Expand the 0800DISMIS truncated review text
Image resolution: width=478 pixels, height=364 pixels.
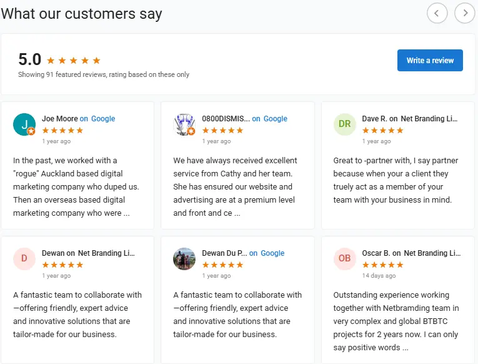click(x=237, y=213)
